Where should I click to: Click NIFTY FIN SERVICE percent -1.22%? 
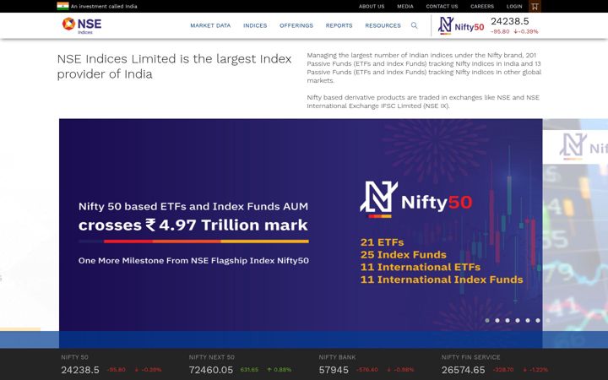coord(535,370)
